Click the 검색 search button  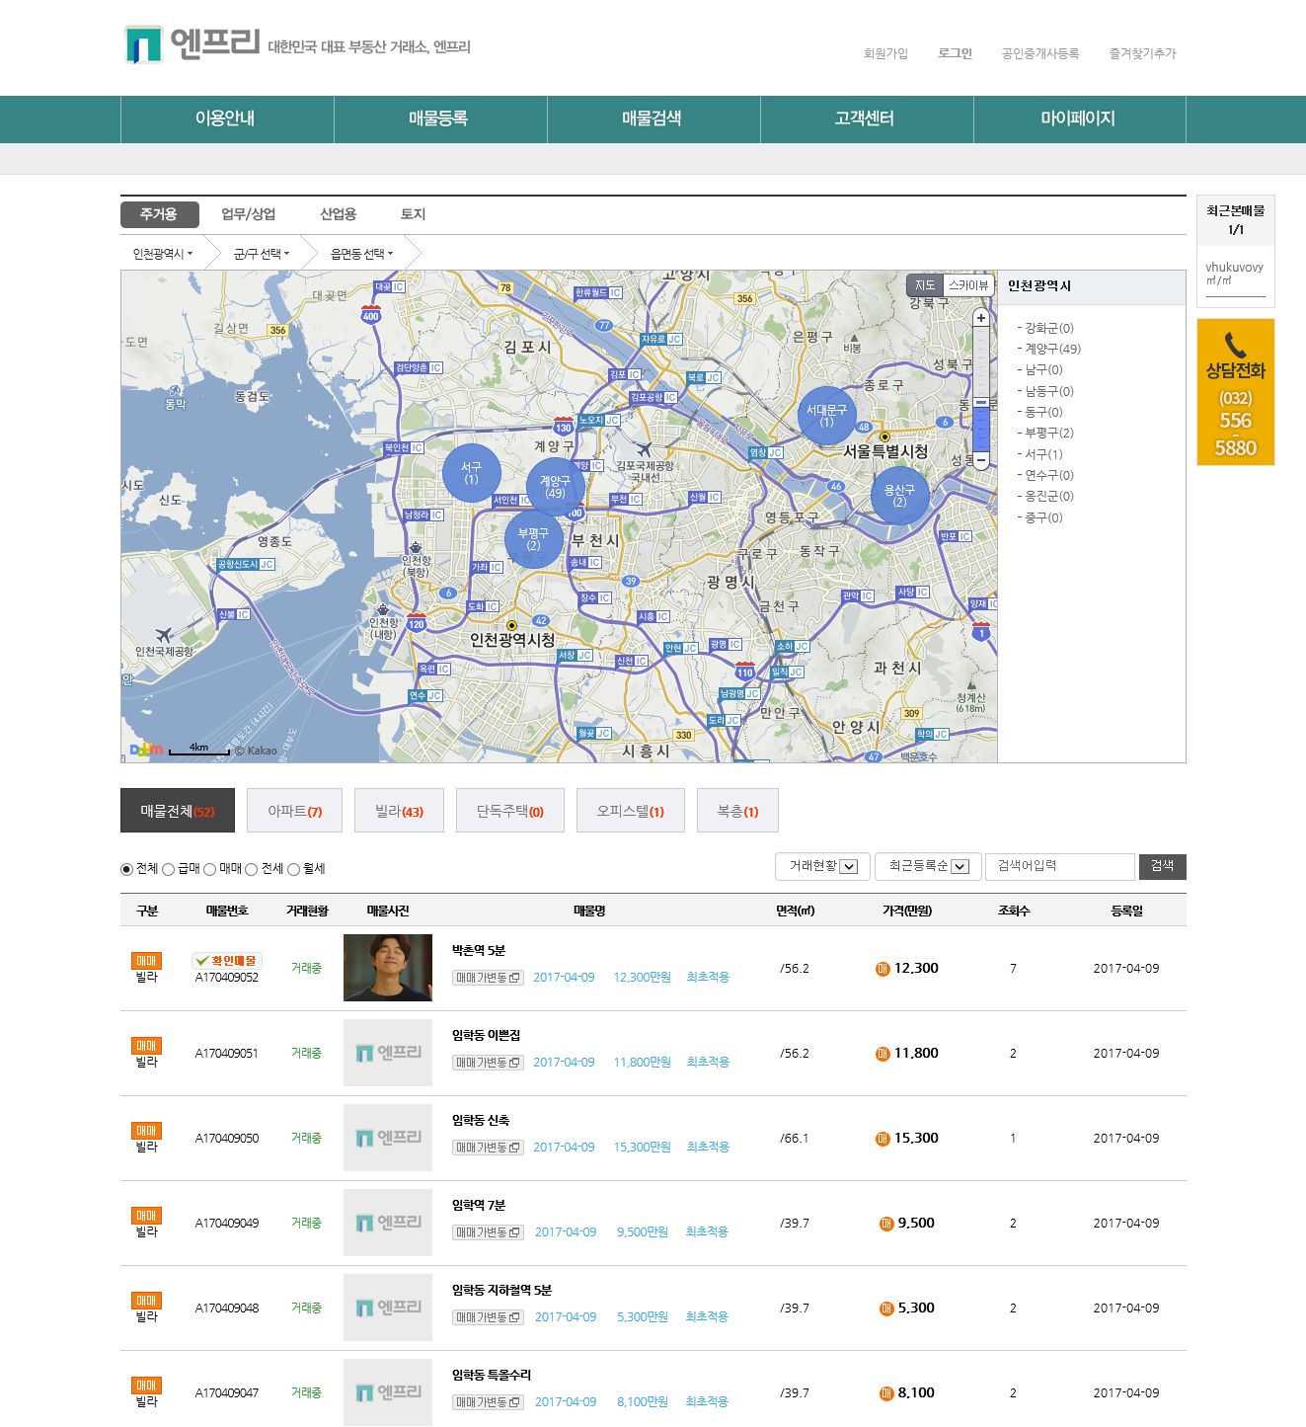pos(1162,866)
